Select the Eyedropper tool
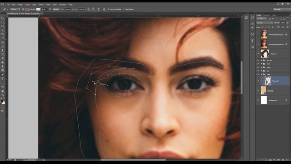Viewport: 291px width, 164px height. point(3,38)
